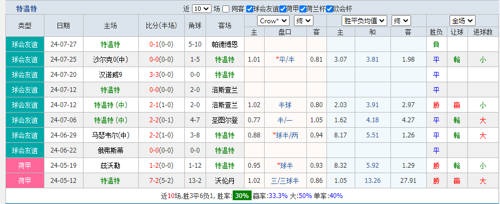Click the *平/半 handicap value
Screen dimensions: 500x204
click(285, 60)
